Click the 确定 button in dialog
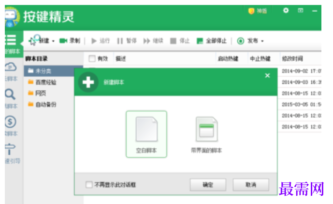The width and height of the screenshot is (333, 204). (208, 185)
